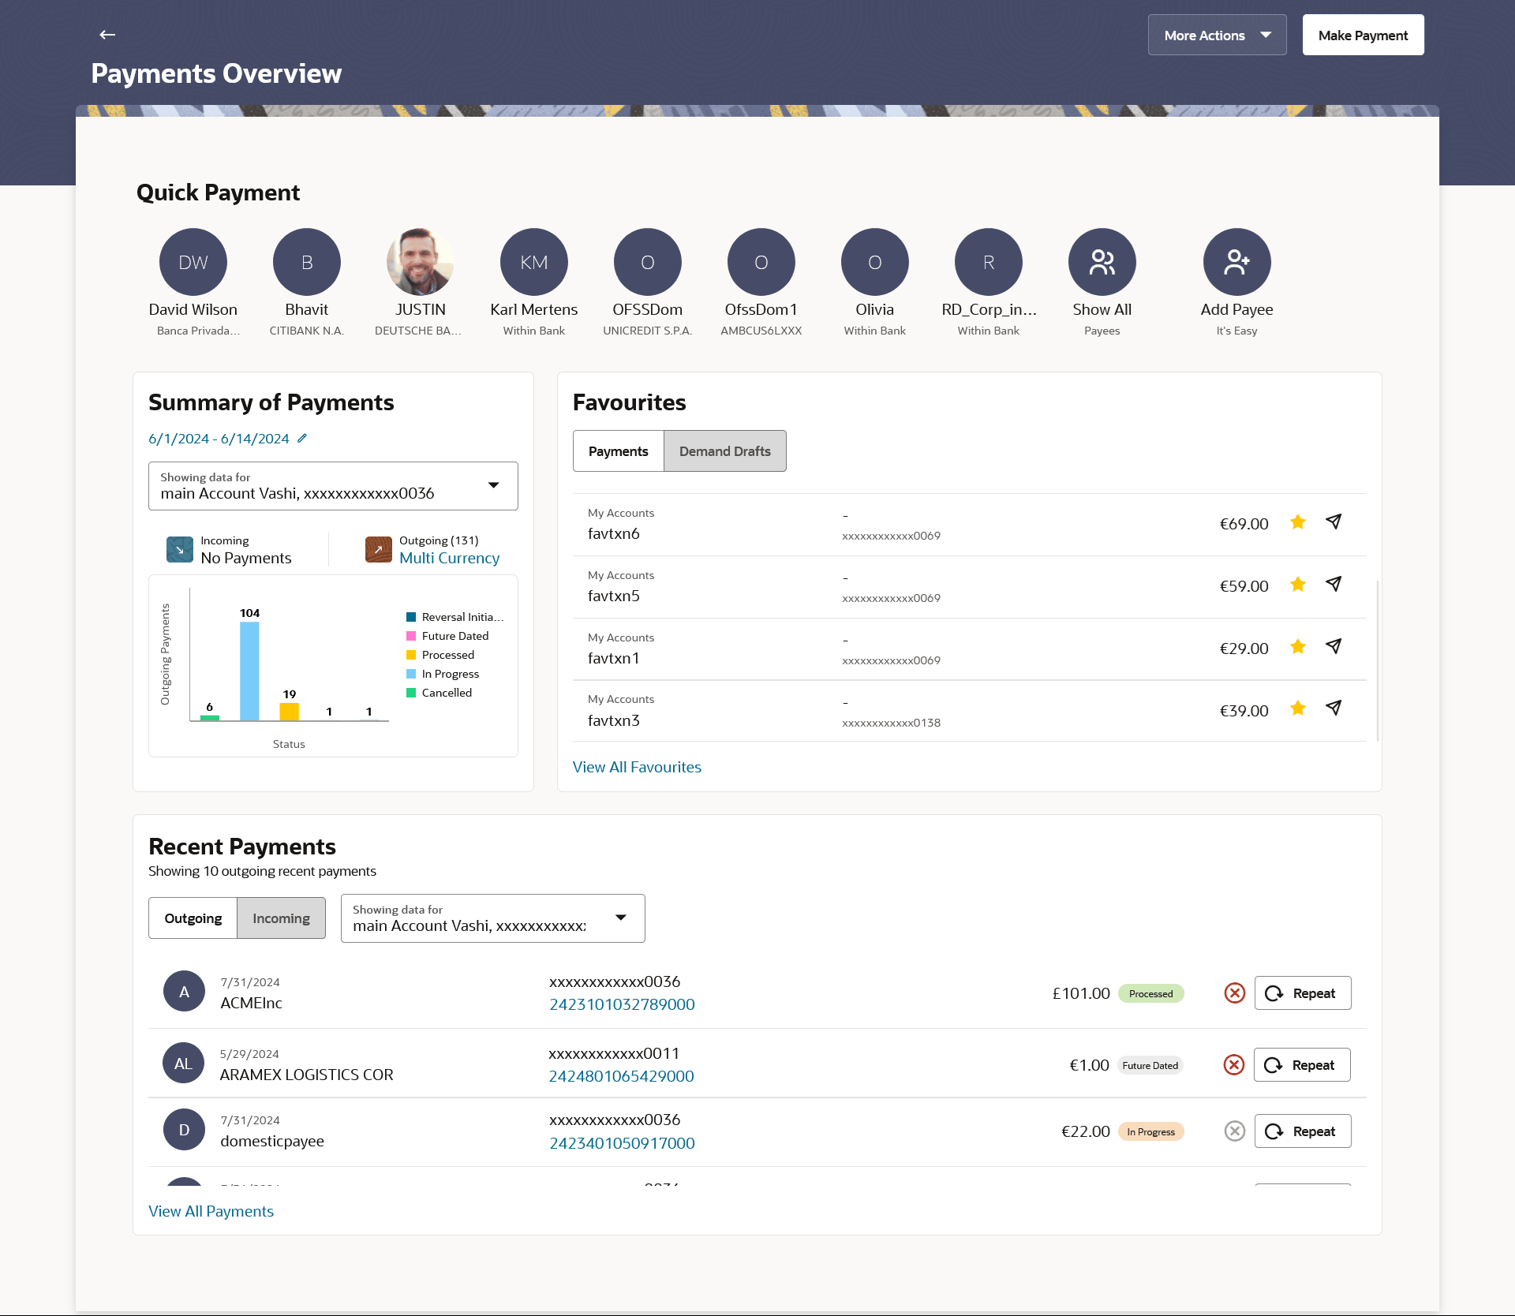Click Show All Payees icon

pos(1102,262)
